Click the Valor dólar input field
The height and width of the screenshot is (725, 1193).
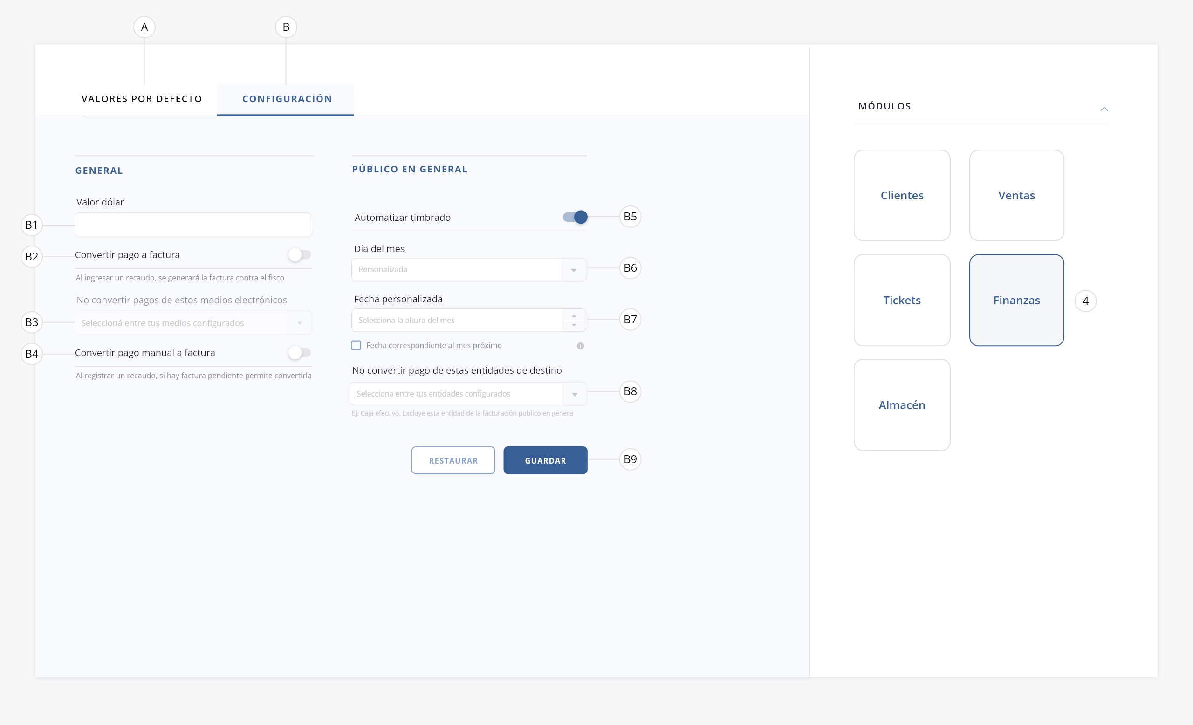coord(193,225)
